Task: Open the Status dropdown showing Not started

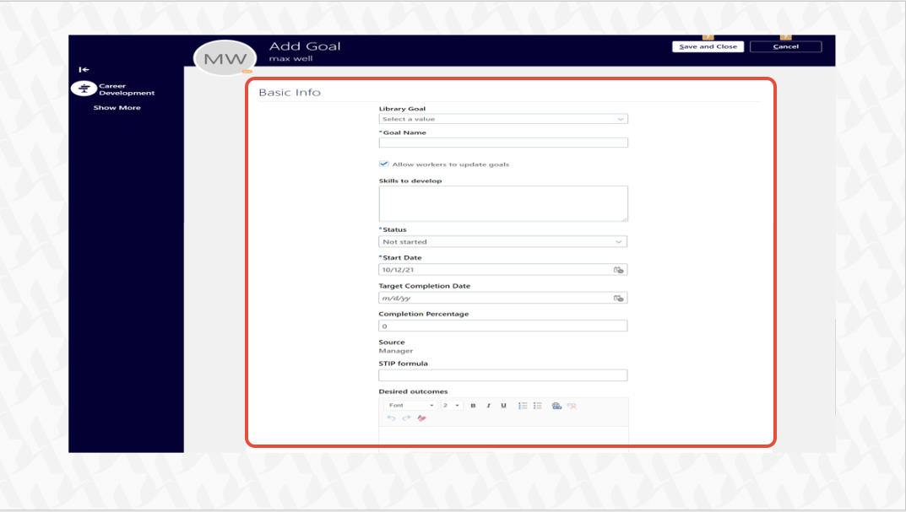Action: 502,241
